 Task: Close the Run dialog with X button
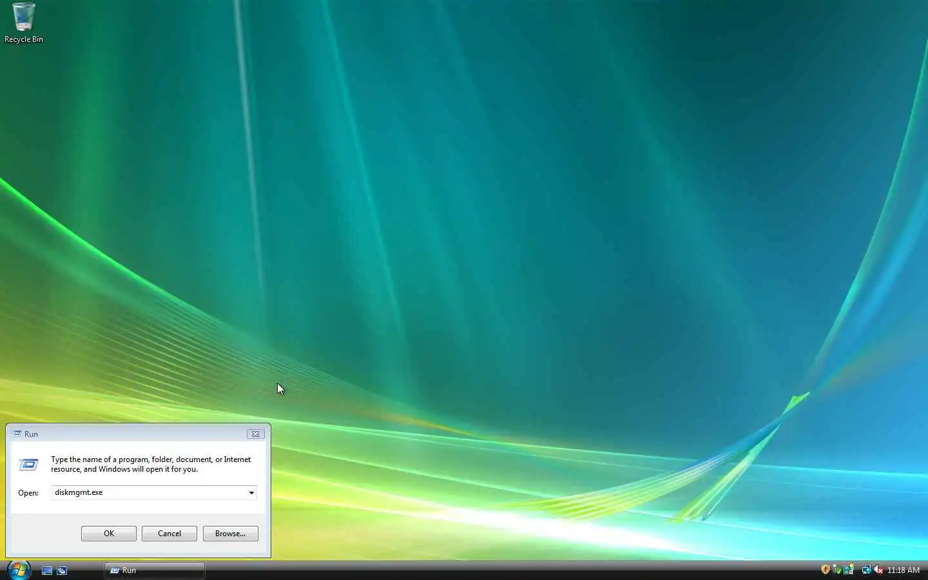click(x=255, y=434)
